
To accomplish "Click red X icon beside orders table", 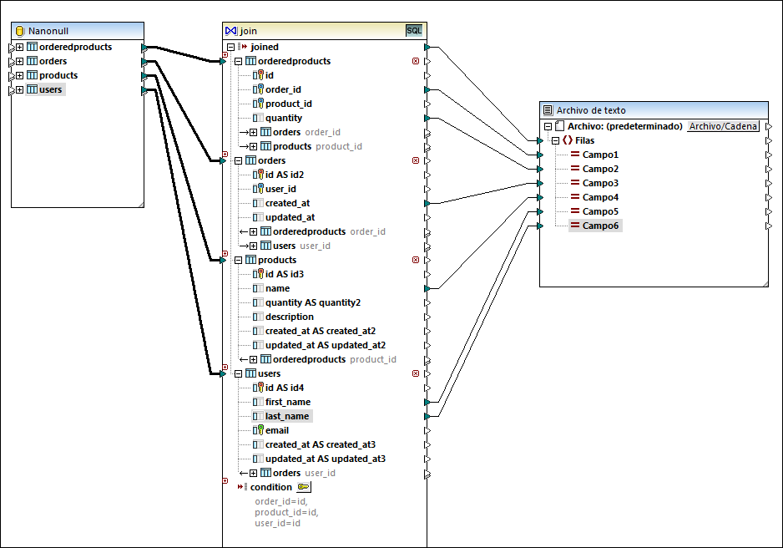I will pos(416,160).
